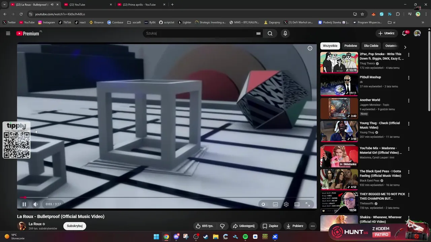Open a new browser tab
Viewport: 431px width, 242px height.
coord(172,5)
